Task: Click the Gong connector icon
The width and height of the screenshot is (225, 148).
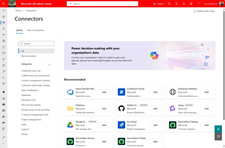Action: click(x=172, y=108)
